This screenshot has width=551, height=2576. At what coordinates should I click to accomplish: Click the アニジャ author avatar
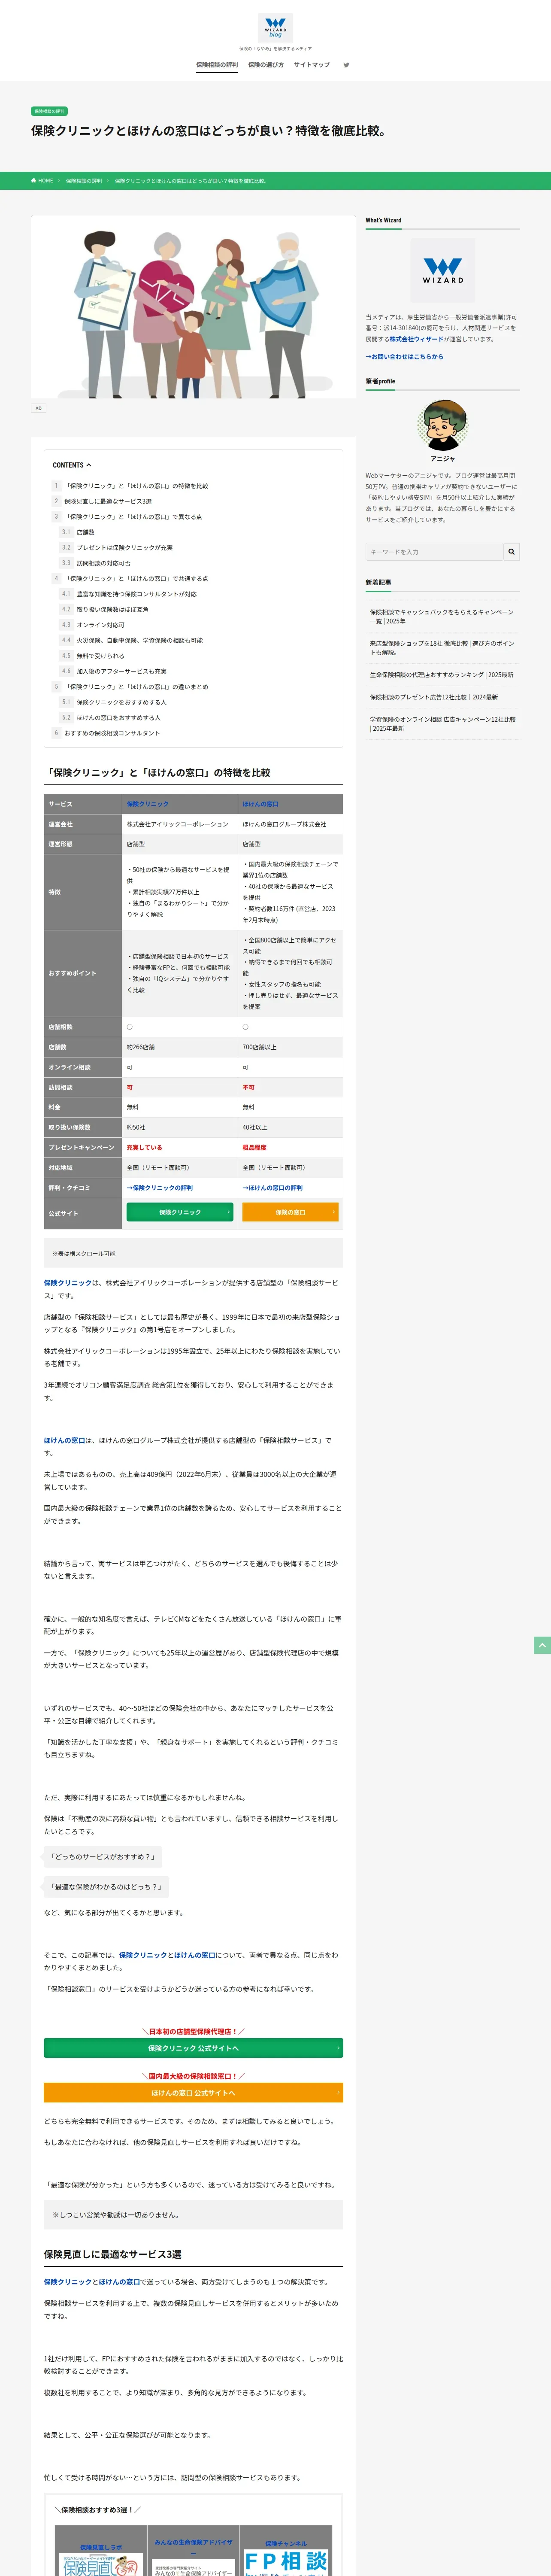tap(442, 425)
